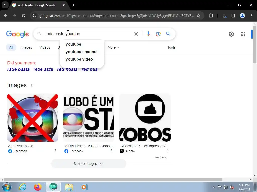Open Chrome three-dot menu
257x192 pixels.
coord(251,16)
